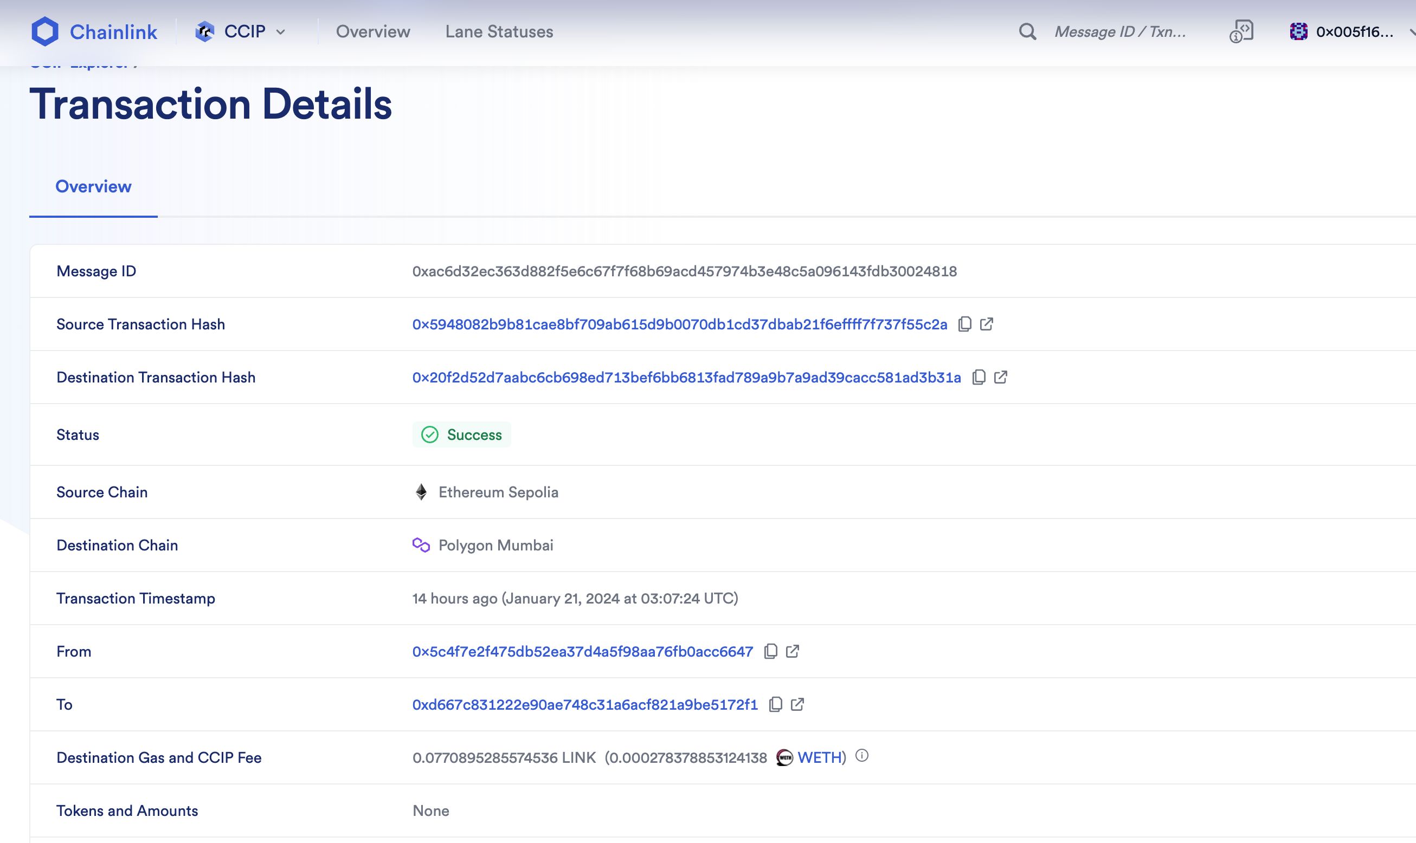The height and width of the screenshot is (843, 1416).
Task: Copy the Source Transaction Hash
Action: tap(964, 324)
